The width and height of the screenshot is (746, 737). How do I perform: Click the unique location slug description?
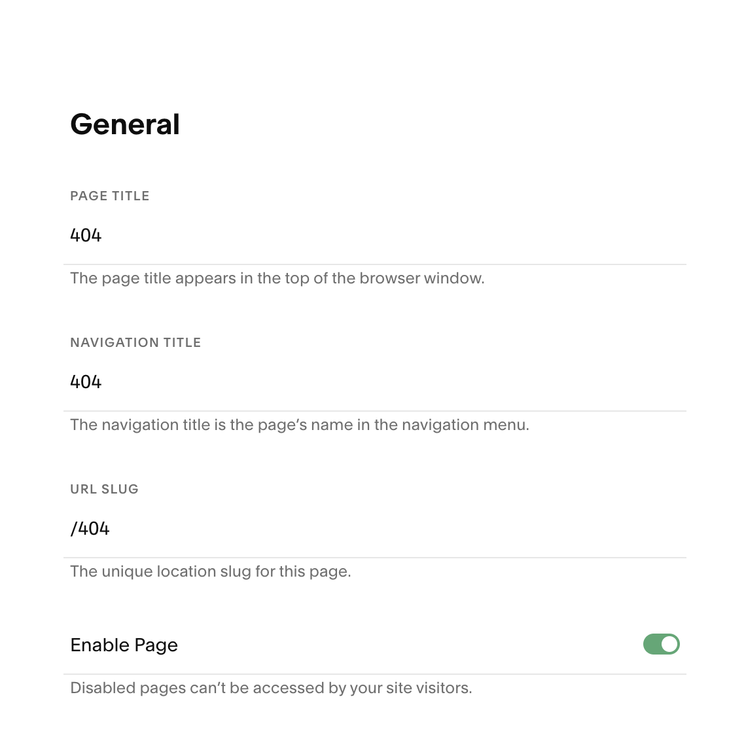[211, 571]
